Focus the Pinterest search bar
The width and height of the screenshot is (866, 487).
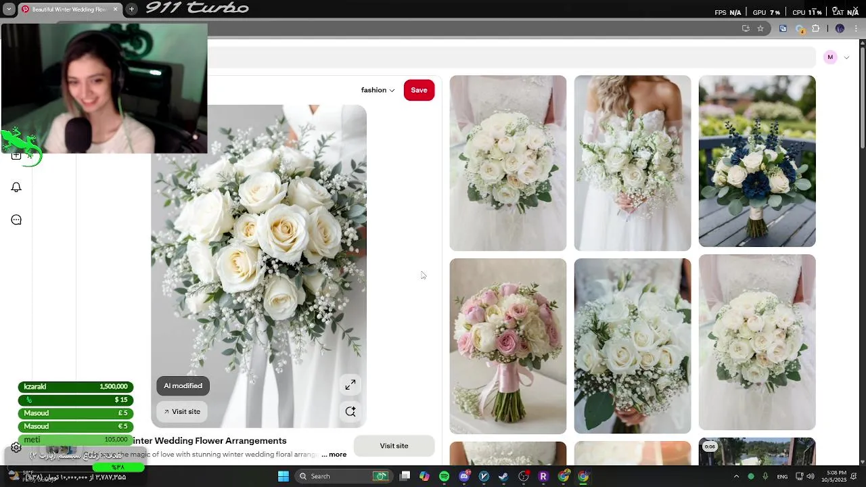point(511,57)
